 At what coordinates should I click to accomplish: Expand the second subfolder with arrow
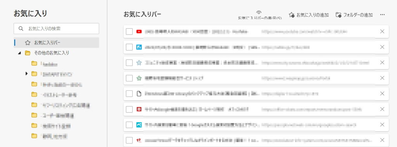pyautogui.click(x=26, y=74)
